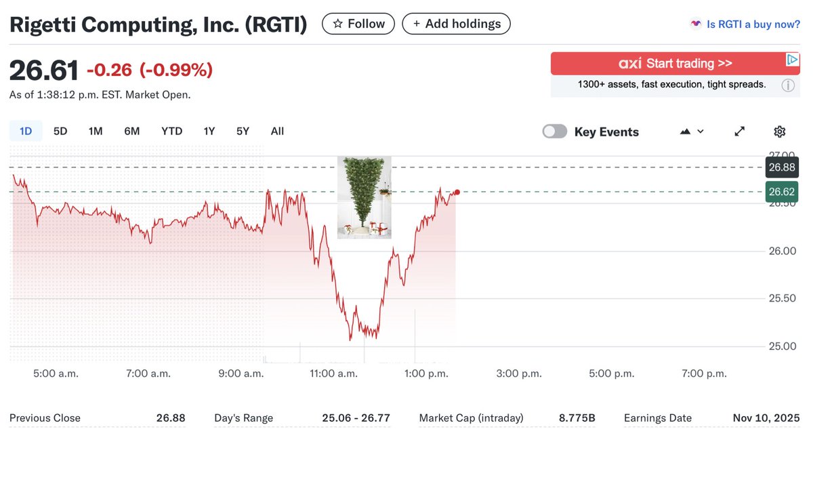Viewport: 813px width, 488px height.
Task: Click the 9:00 a.m. axis label
Action: (x=242, y=373)
